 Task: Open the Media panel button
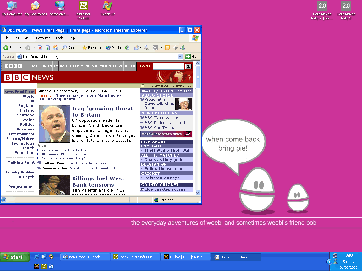113,48
